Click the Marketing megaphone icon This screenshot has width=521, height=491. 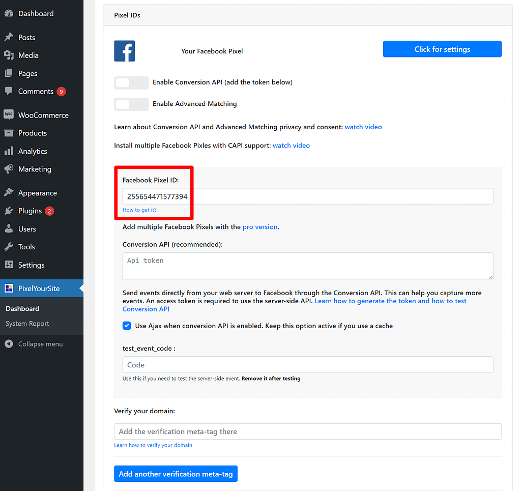point(9,169)
